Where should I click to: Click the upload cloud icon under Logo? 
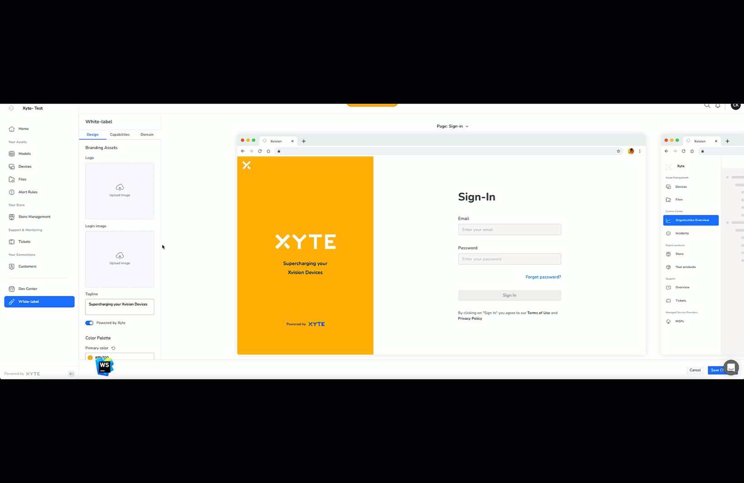pos(120,187)
